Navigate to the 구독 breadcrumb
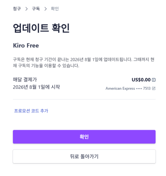The height and width of the screenshot is (176, 166). [36, 9]
